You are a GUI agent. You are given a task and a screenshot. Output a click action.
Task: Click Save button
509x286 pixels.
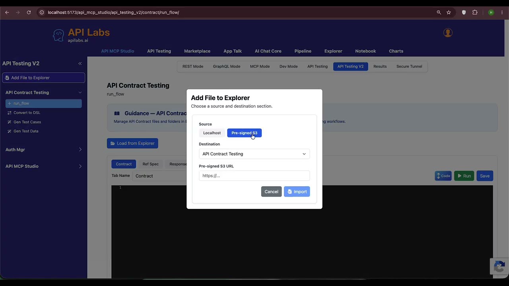[x=485, y=176]
